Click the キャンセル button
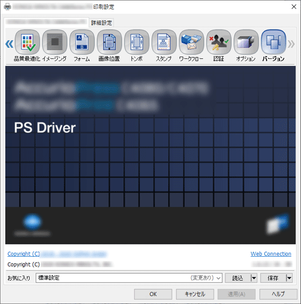 (x=195, y=294)
